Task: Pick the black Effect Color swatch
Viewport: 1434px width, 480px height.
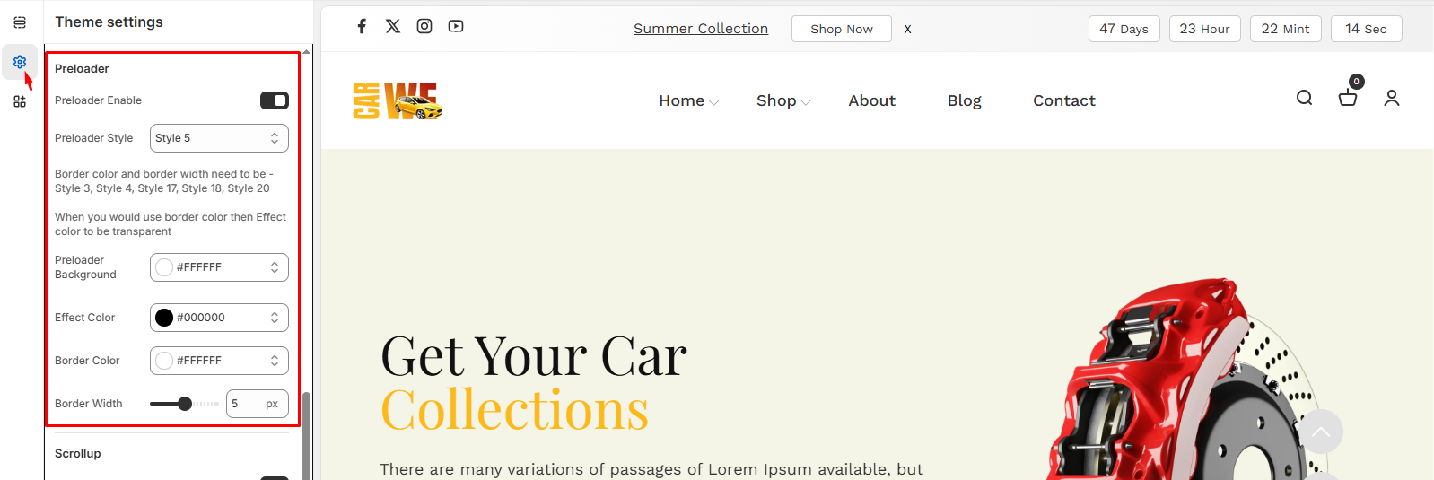Action: pos(164,318)
